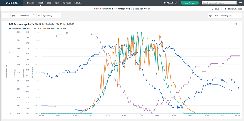
Task: Click the 18:00 x-axis time label
Action: point(190,116)
